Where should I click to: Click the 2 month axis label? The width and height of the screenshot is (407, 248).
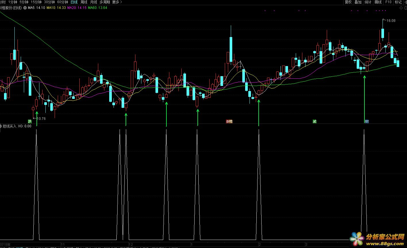[260, 244]
